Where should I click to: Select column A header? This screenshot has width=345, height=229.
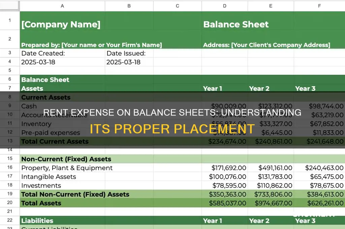click(x=62, y=6)
